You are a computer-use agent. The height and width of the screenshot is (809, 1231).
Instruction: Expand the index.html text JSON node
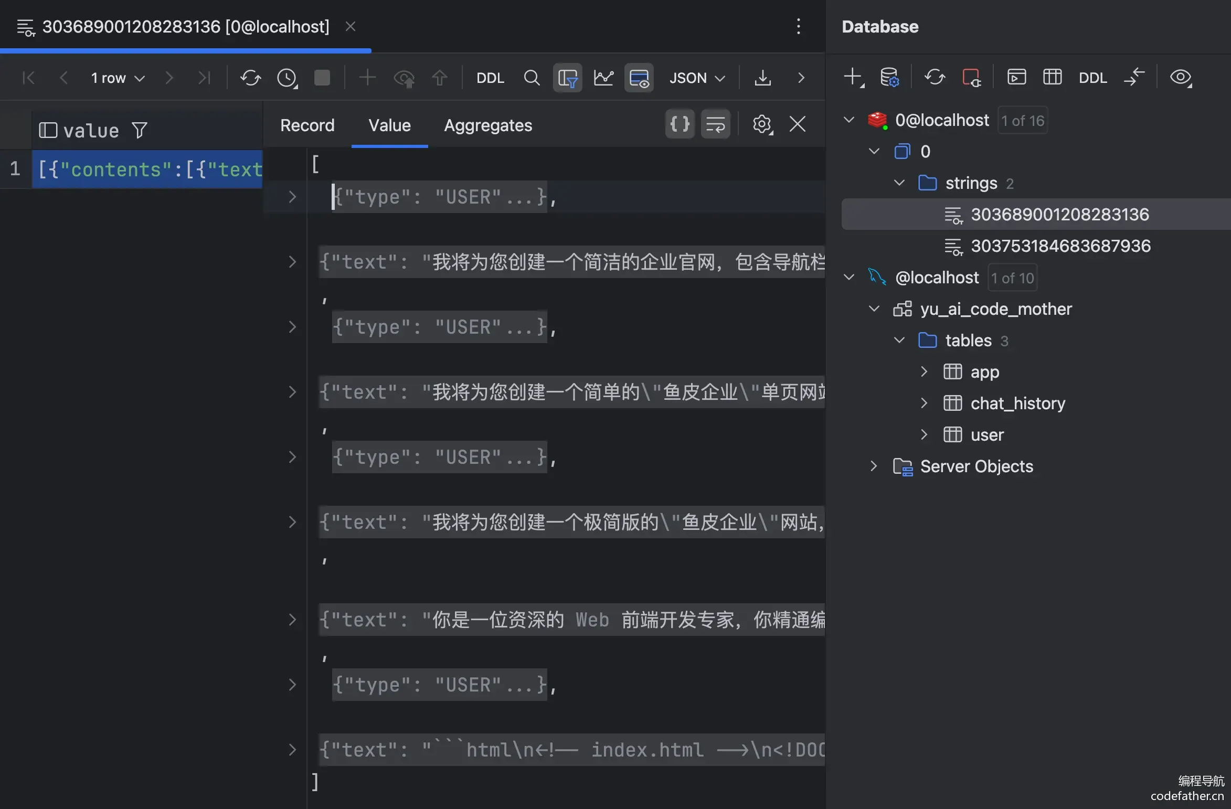pyautogui.click(x=292, y=750)
